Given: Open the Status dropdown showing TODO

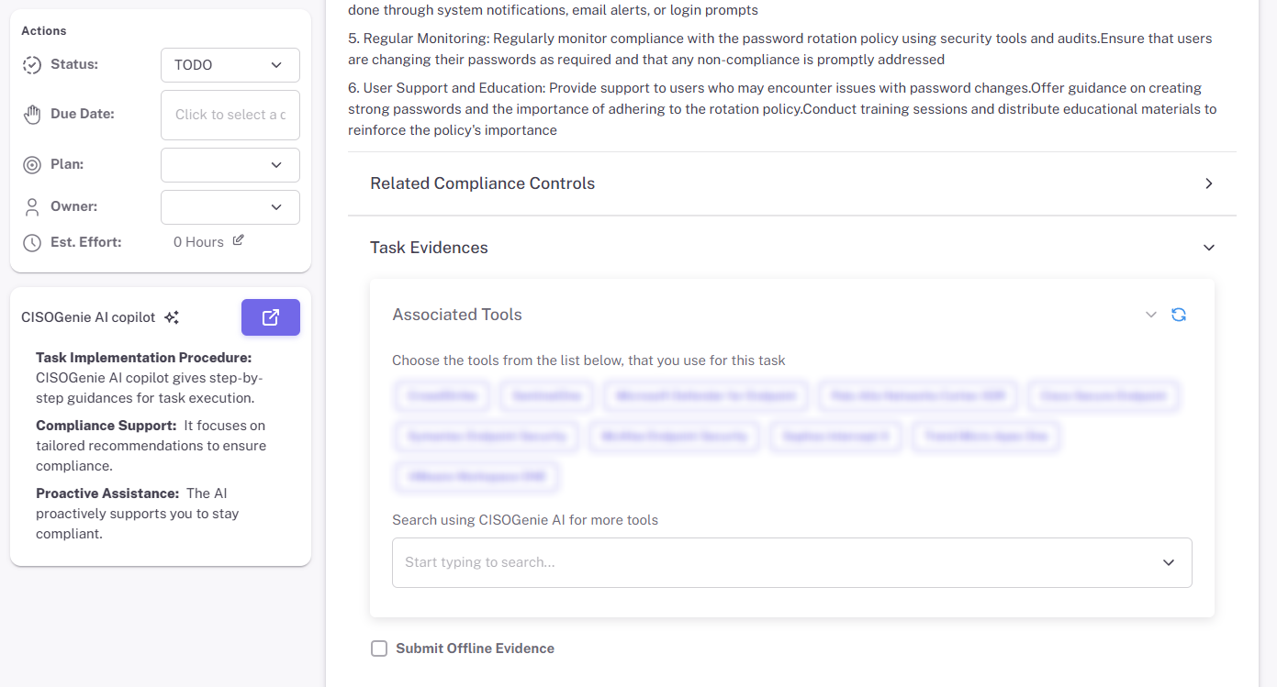Looking at the screenshot, I should click(x=230, y=65).
